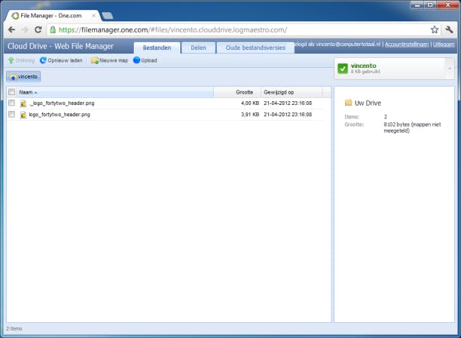The height and width of the screenshot is (338, 461).
Task: Click the Upload label
Action: click(x=148, y=60)
